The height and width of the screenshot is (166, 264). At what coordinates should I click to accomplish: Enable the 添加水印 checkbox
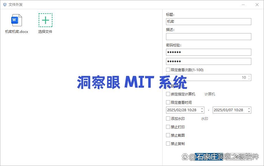(x=168, y=118)
